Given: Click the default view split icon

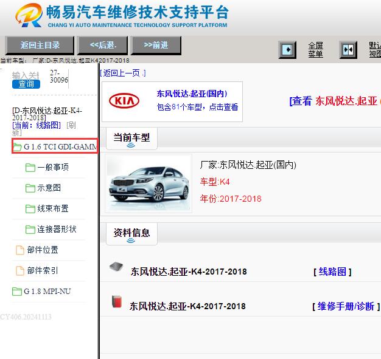Looking at the screenshot, I should point(348,50).
